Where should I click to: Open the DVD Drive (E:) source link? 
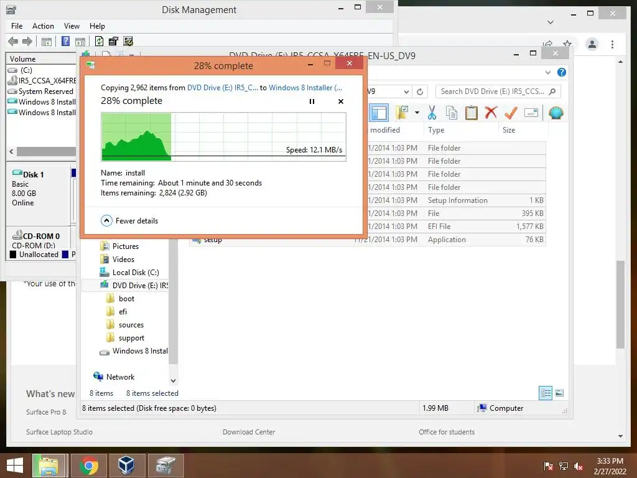point(222,87)
